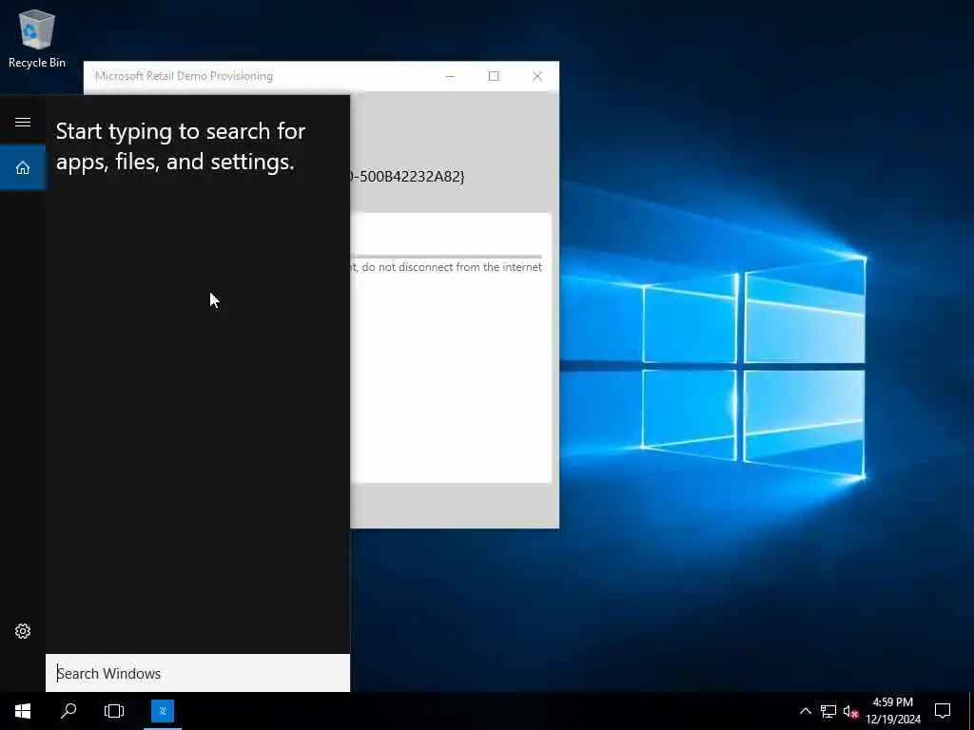Viewport: 974px width, 730px height.
Task: Click the Show desktop strip at taskbar edge
Action: pos(971,711)
